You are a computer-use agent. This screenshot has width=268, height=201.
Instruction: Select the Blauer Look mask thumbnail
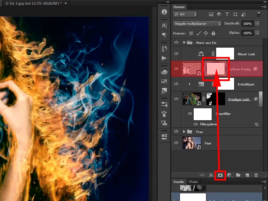click(225, 54)
